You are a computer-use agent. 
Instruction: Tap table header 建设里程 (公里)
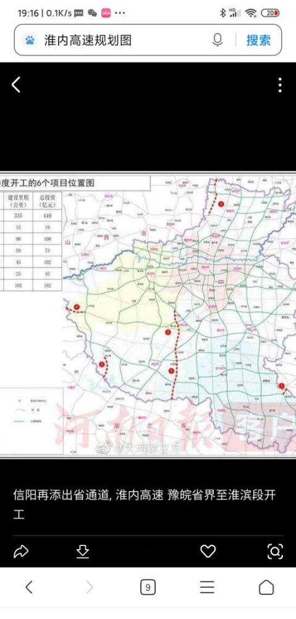18,201
